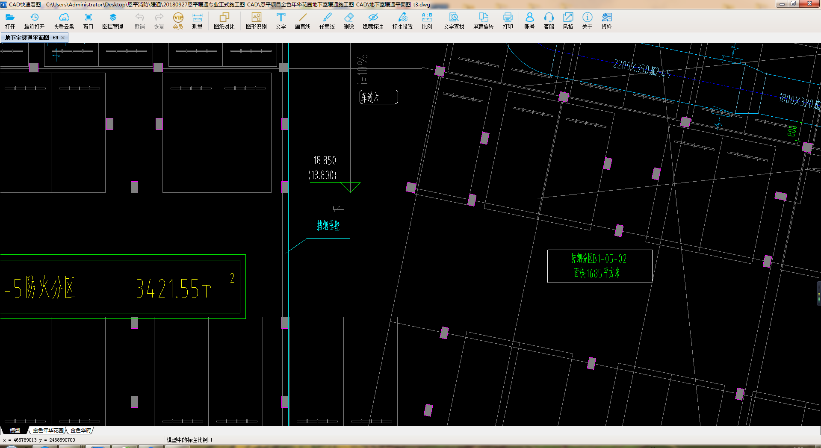Print drawing via 打印 icon

(508, 21)
